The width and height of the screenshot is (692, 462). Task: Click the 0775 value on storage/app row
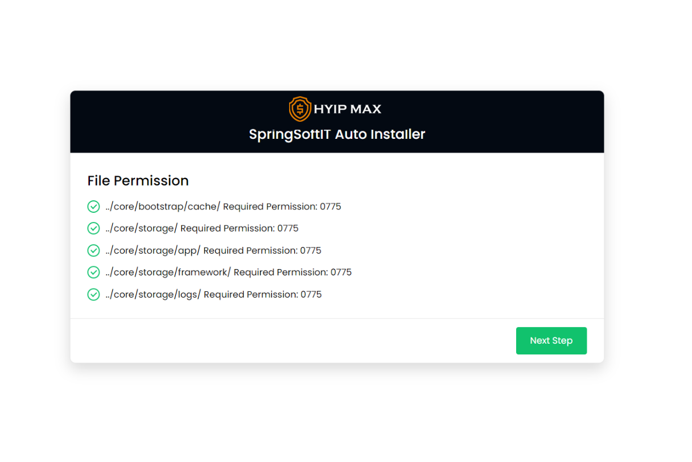point(311,250)
